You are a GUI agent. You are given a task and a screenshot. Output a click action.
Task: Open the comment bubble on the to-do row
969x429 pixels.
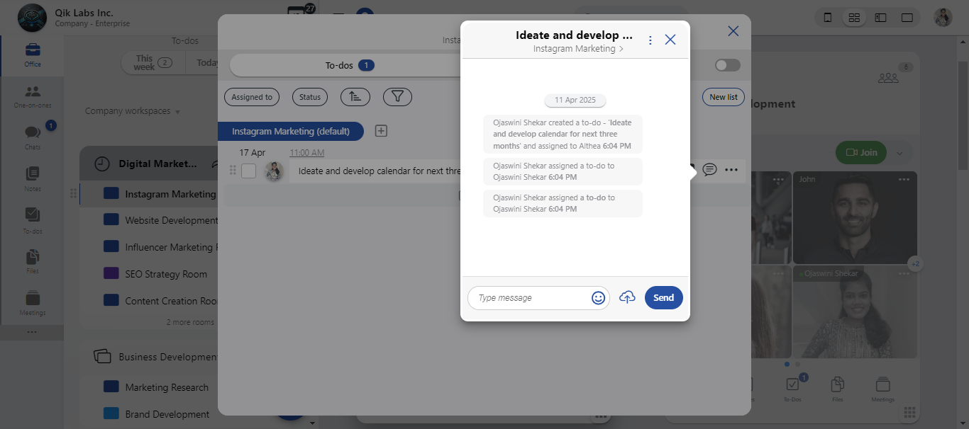pos(710,169)
